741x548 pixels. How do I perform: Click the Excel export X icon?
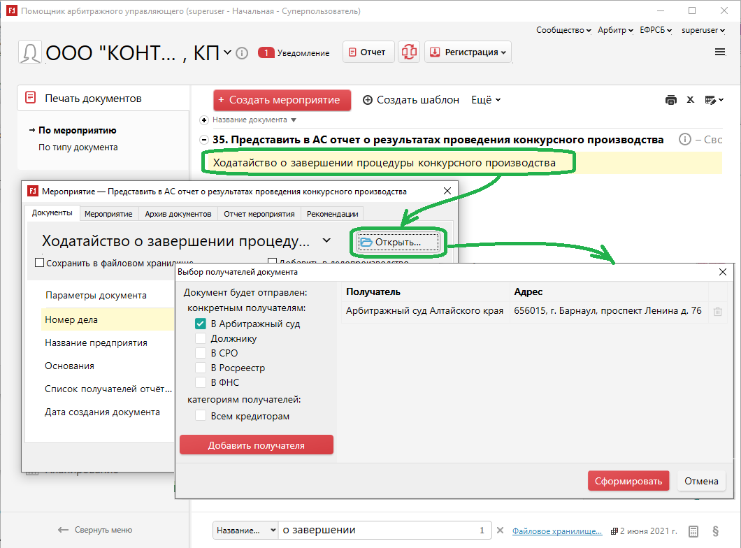coord(691,100)
